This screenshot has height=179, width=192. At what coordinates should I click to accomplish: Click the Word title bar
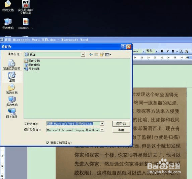(96, 40)
